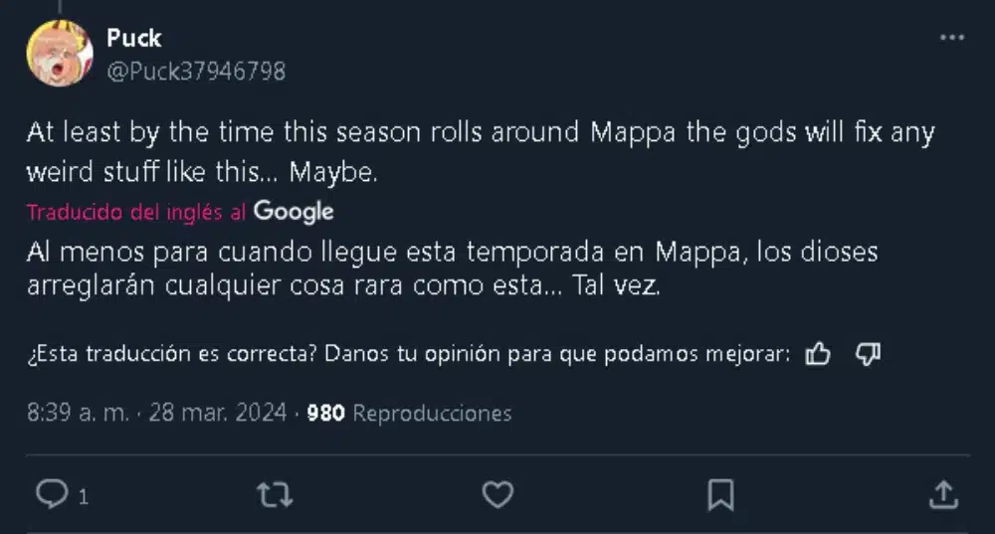Click the 8:39 a. m. time
This screenshot has width=995, height=534.
[78, 413]
